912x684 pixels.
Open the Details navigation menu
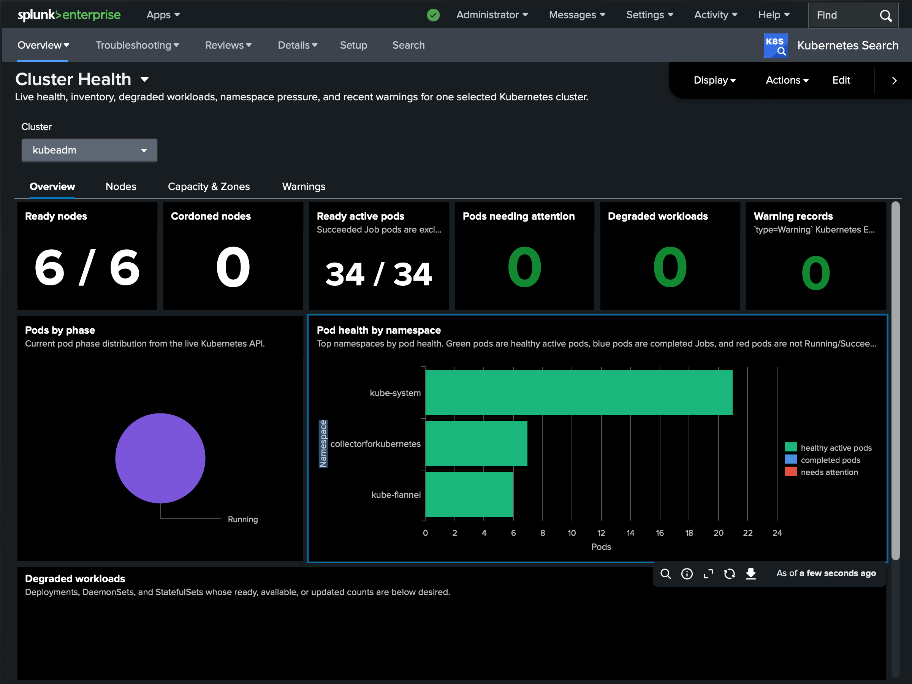297,45
